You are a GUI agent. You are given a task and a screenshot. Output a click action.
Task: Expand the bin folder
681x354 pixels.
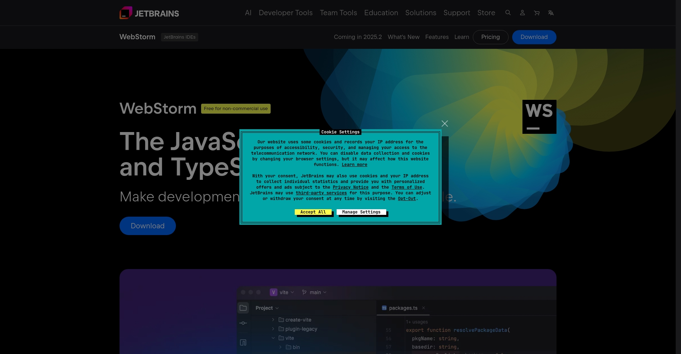tap(280, 347)
